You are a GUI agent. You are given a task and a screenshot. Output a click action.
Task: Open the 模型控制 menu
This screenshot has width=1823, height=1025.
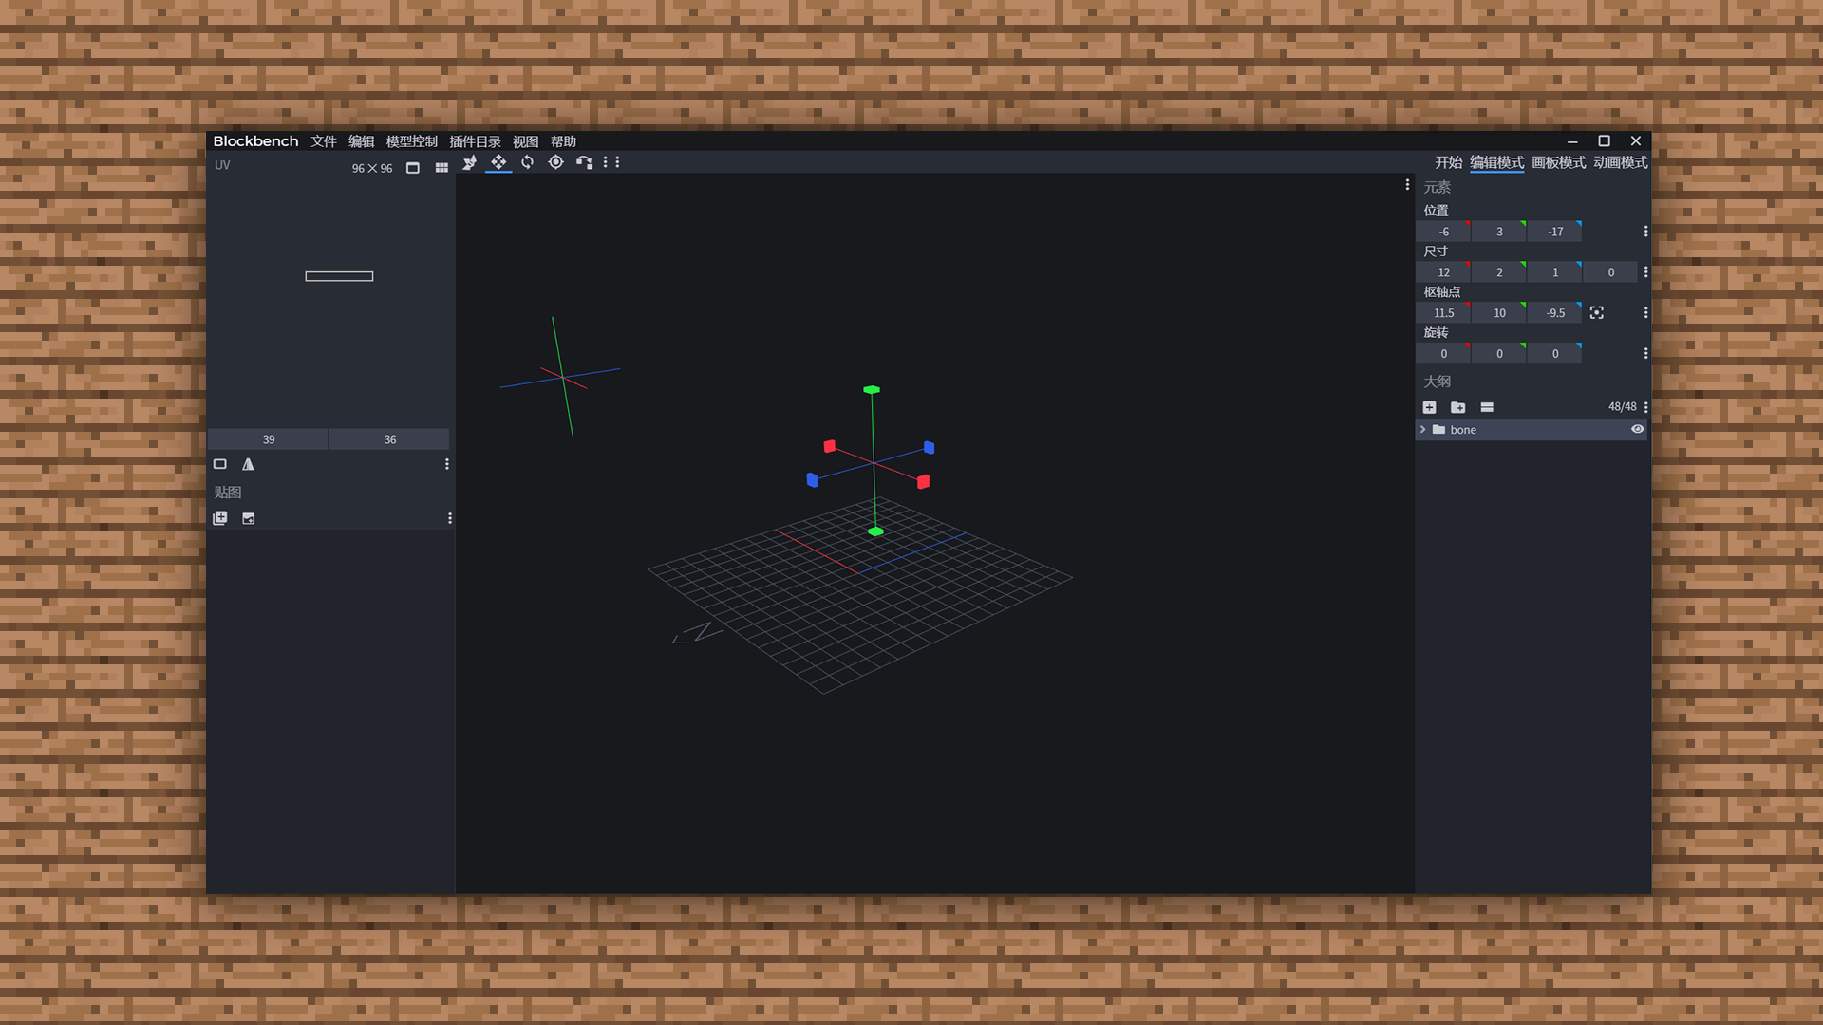pyautogui.click(x=411, y=141)
